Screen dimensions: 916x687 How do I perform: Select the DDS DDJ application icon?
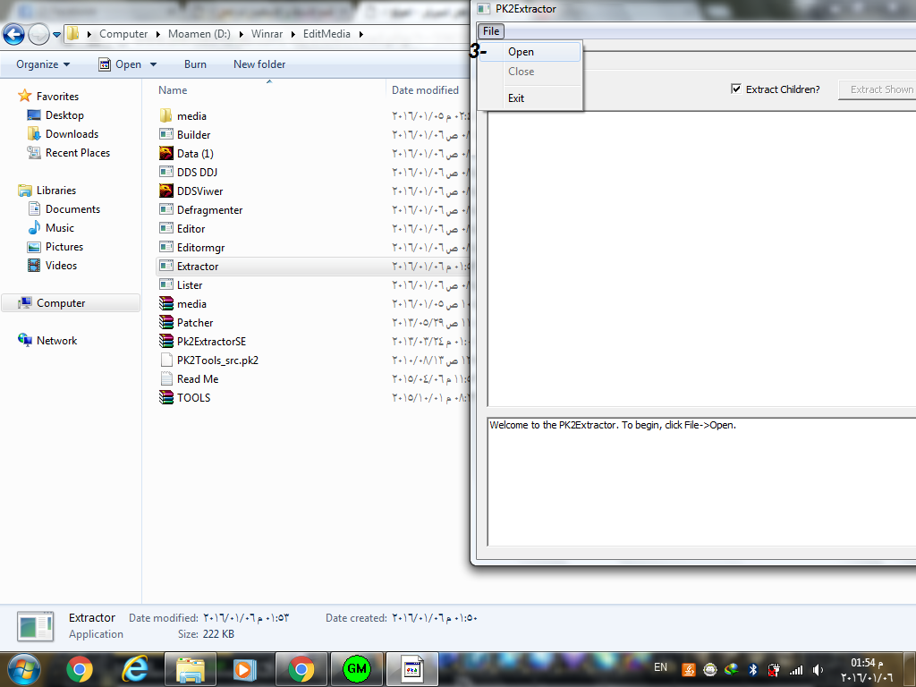[x=165, y=172]
